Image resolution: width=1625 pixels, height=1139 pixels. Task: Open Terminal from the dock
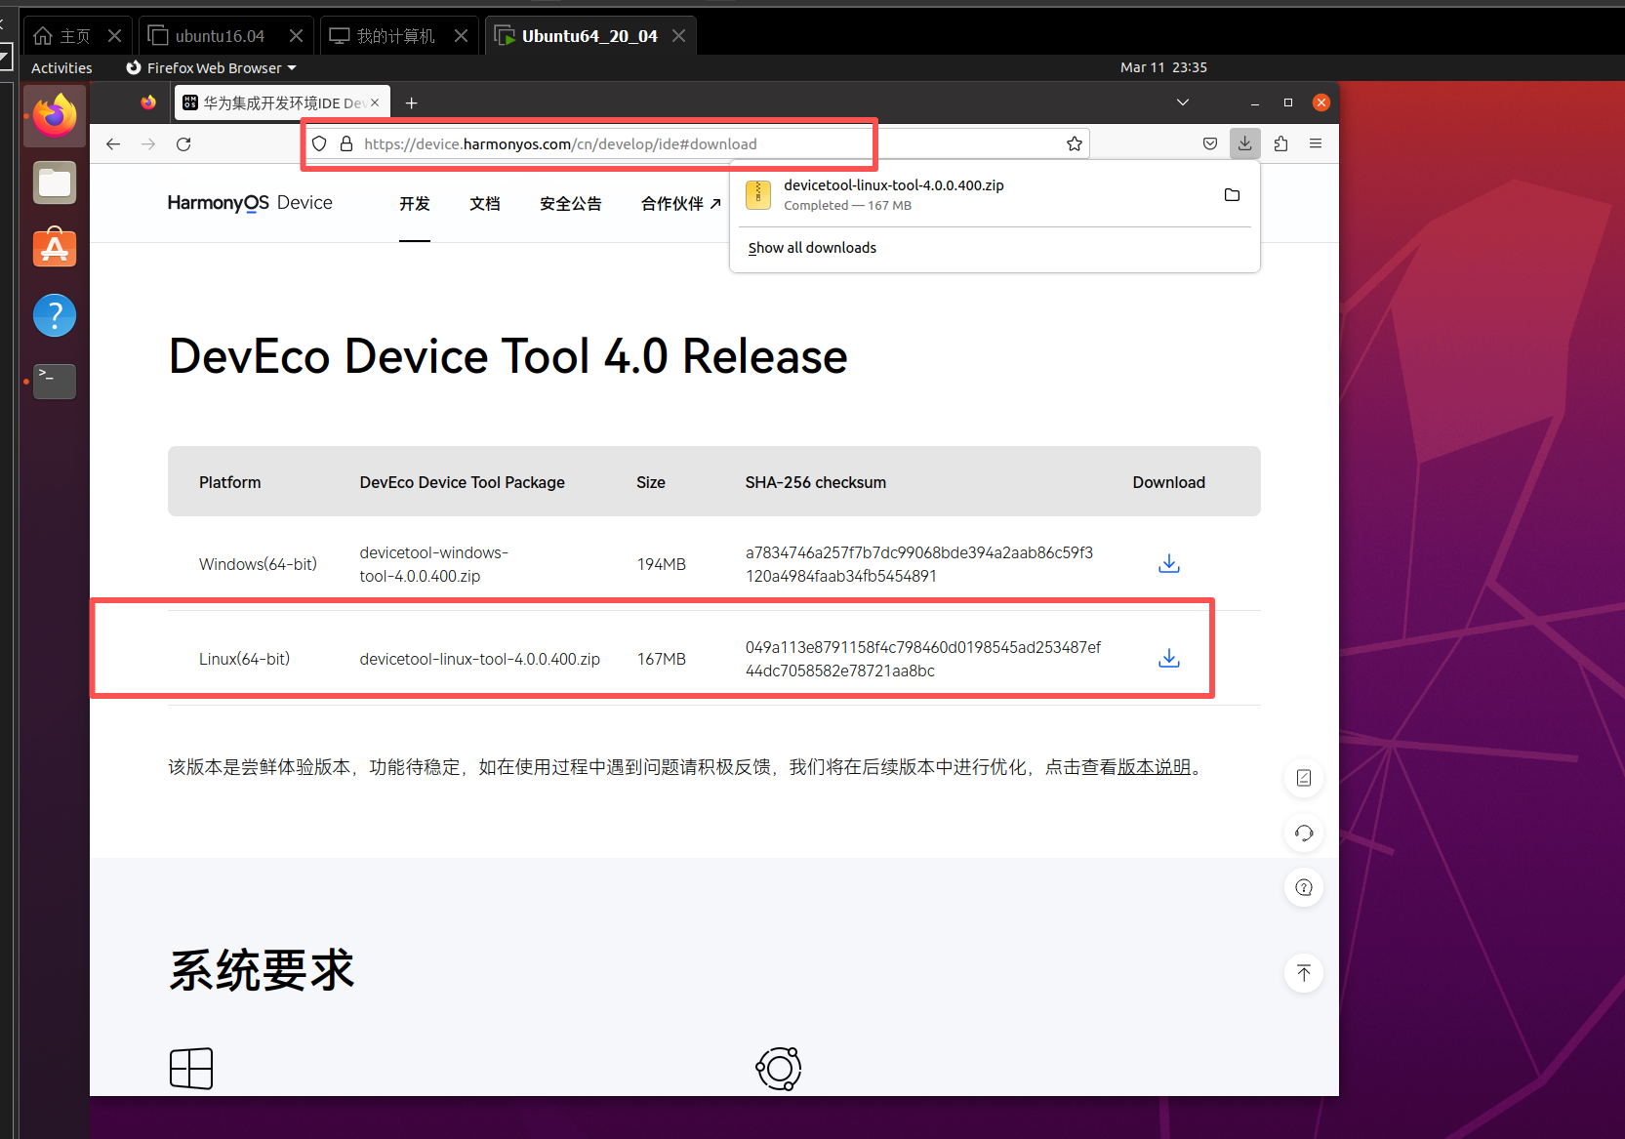click(55, 381)
